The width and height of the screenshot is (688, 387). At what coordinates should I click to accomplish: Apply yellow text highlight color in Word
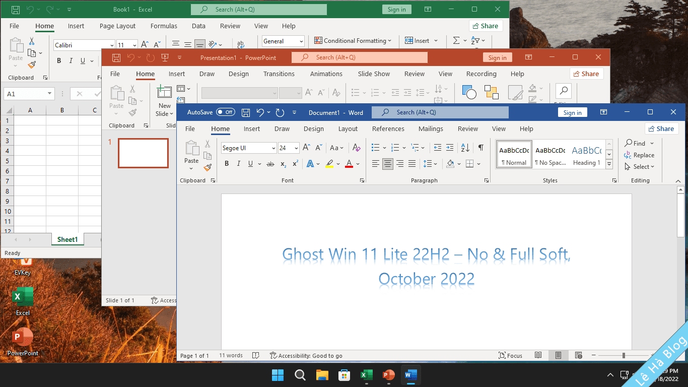coord(329,163)
